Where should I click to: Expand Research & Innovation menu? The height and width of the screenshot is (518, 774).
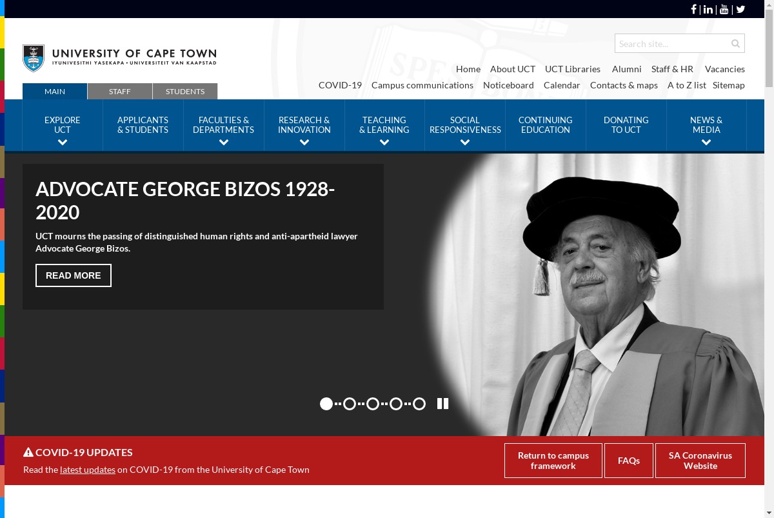tap(304, 125)
